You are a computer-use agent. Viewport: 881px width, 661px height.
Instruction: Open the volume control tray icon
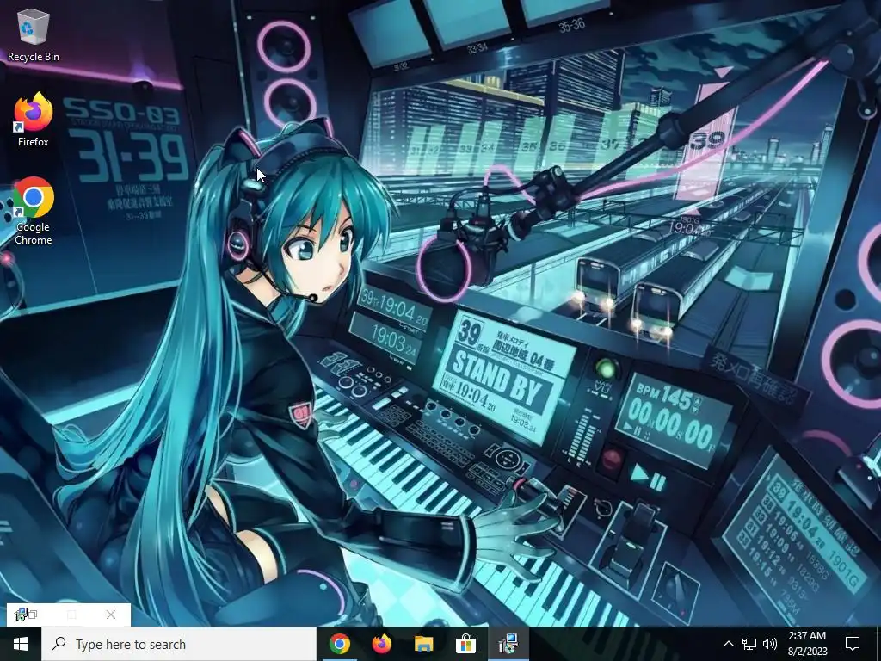coord(770,644)
